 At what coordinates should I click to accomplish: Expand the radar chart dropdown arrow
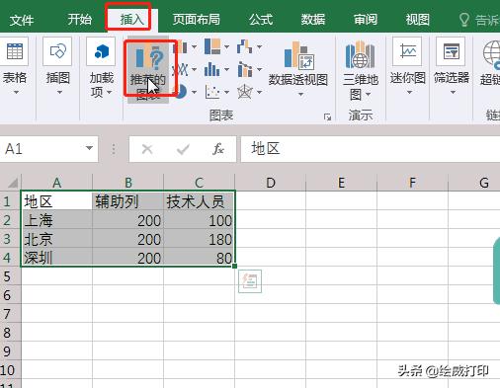259,92
